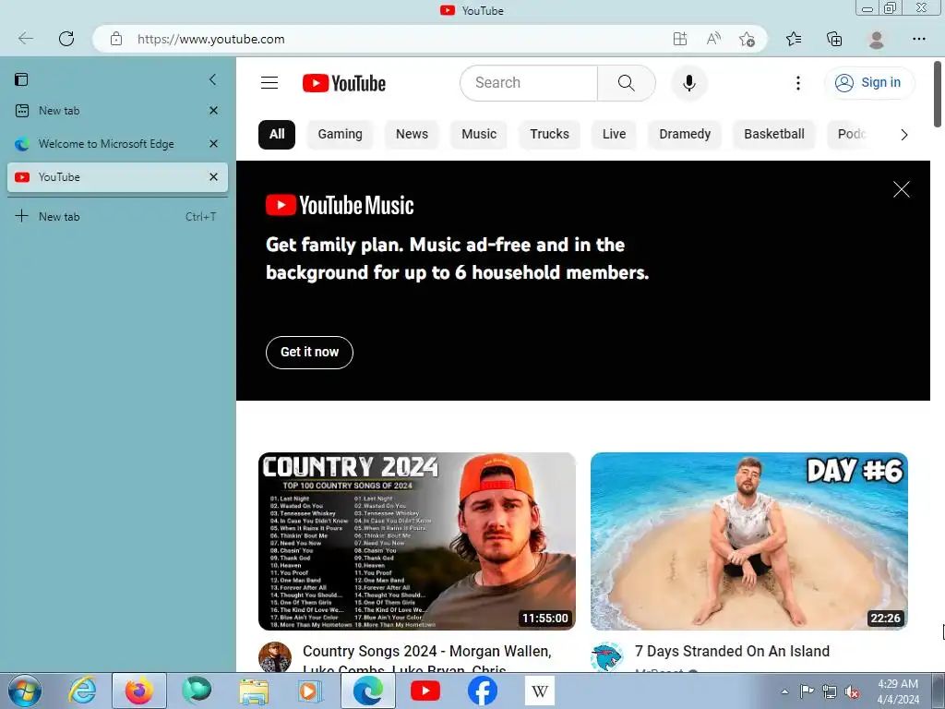
Task: Collapse the vertical tabs pane
Action: point(212,79)
